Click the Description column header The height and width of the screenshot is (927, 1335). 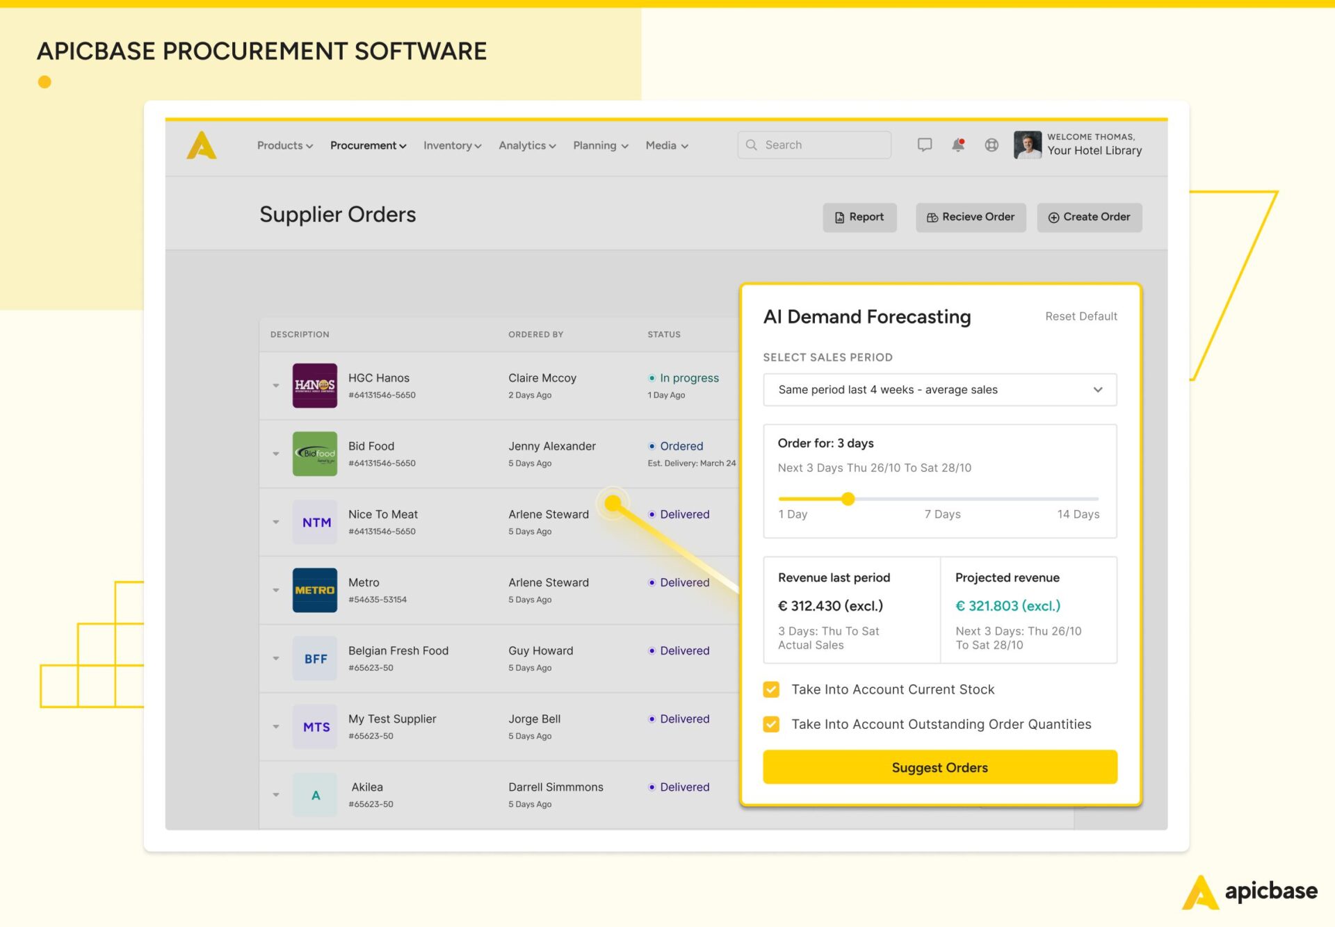pyautogui.click(x=300, y=334)
